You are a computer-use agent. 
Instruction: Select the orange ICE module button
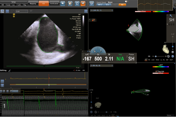[44, 3]
